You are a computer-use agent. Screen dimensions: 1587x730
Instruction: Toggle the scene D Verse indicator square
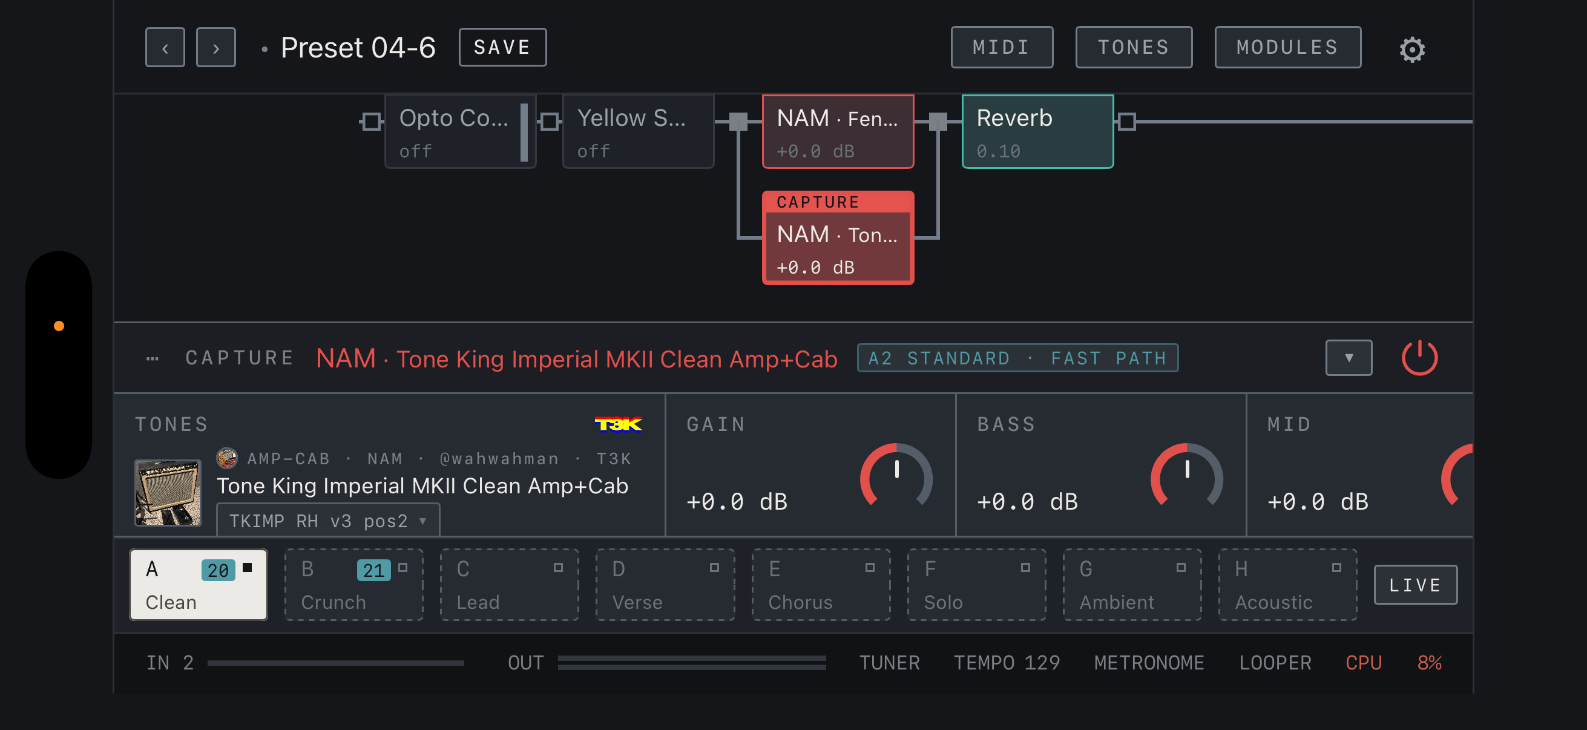[x=714, y=567]
